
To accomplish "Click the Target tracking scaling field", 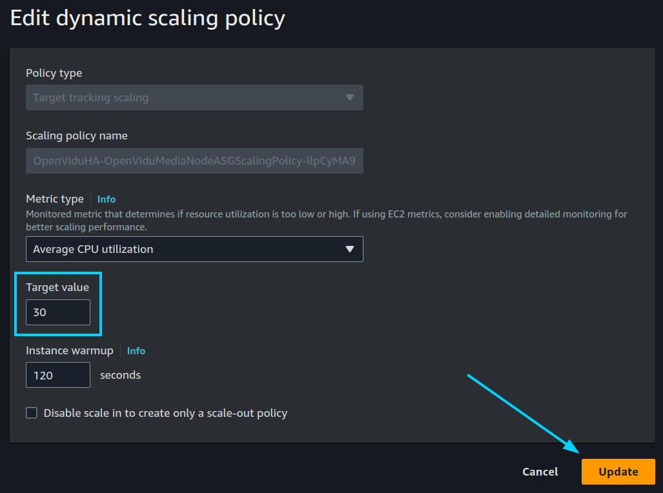I will (194, 97).
